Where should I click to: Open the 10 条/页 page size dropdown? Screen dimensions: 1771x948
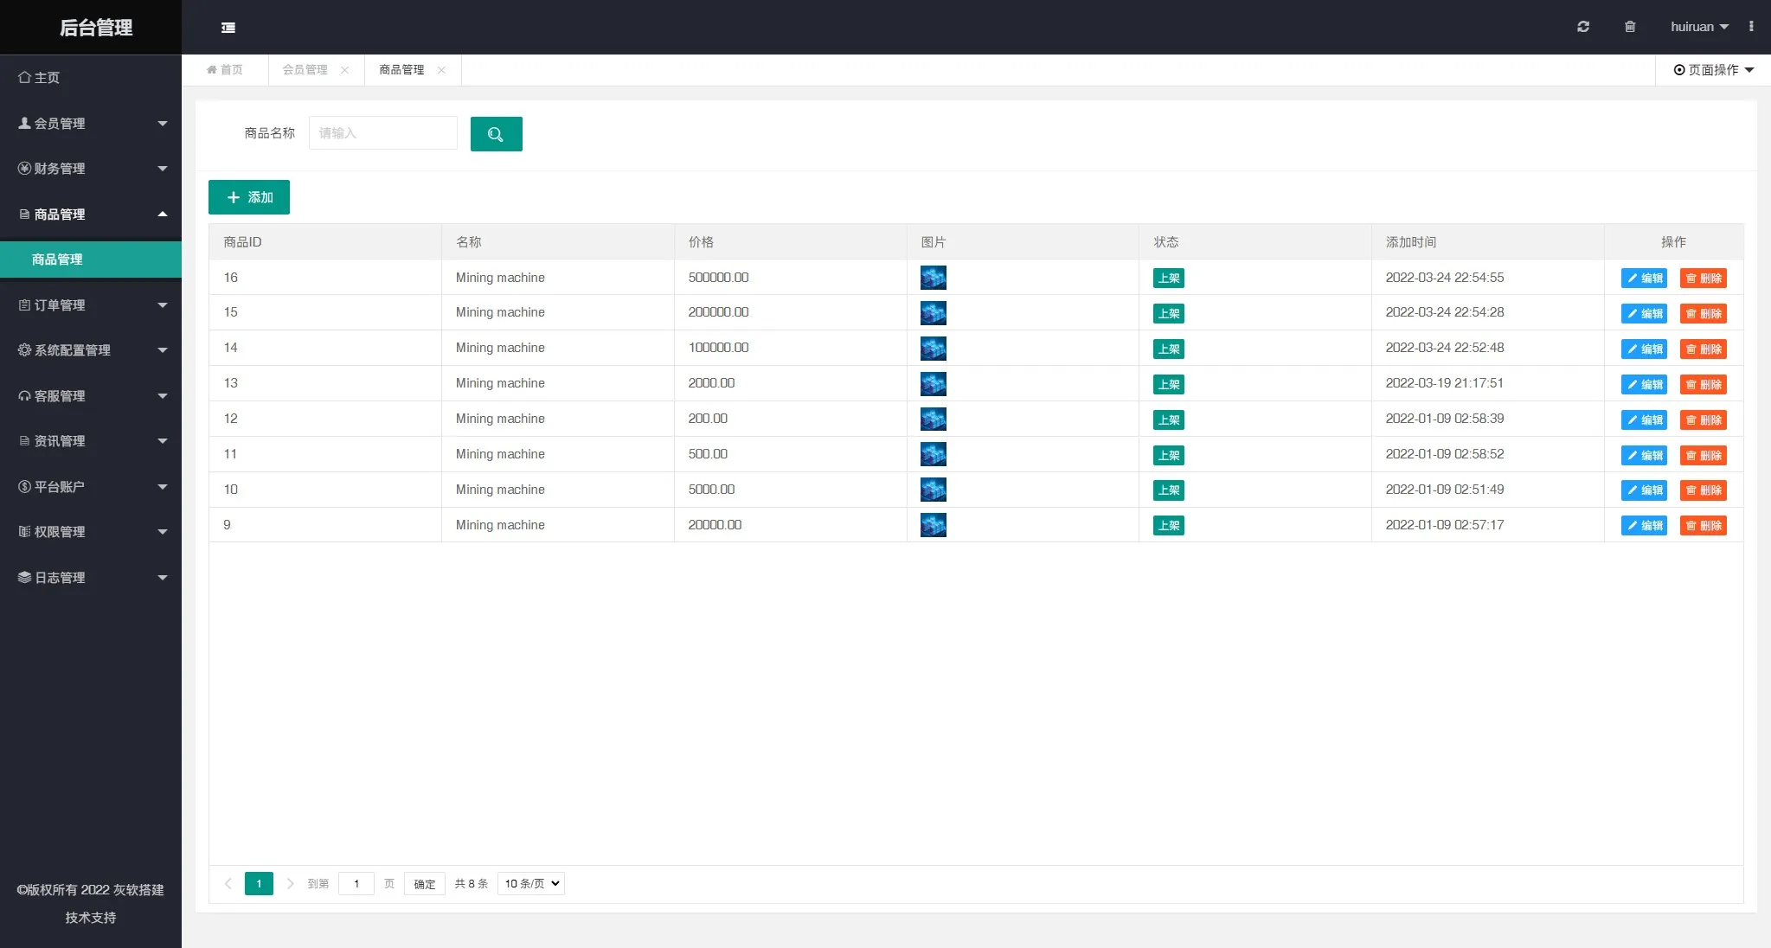(x=531, y=883)
